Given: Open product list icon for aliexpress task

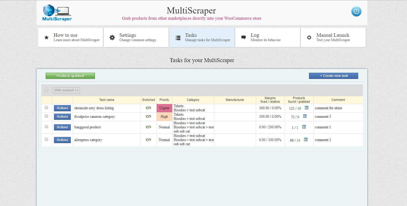Looking at the screenshot, I should tap(306, 139).
